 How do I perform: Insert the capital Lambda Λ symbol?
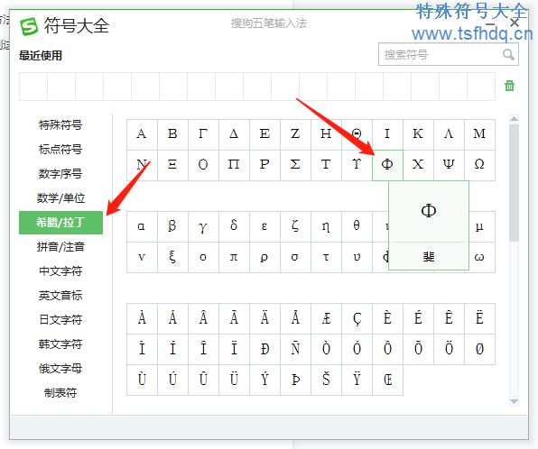[x=450, y=134]
